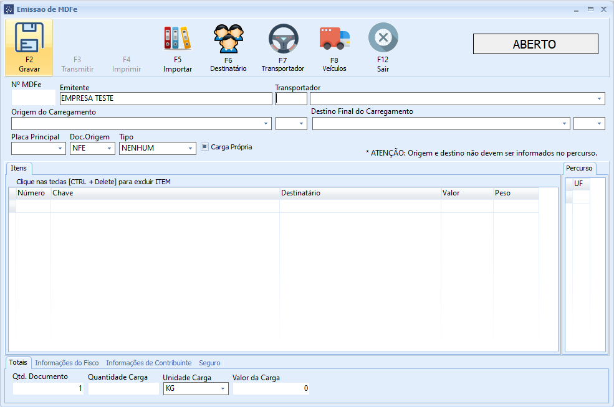
Task: Open the Origem do Carregamento dropdown
Action: pyautogui.click(x=267, y=124)
